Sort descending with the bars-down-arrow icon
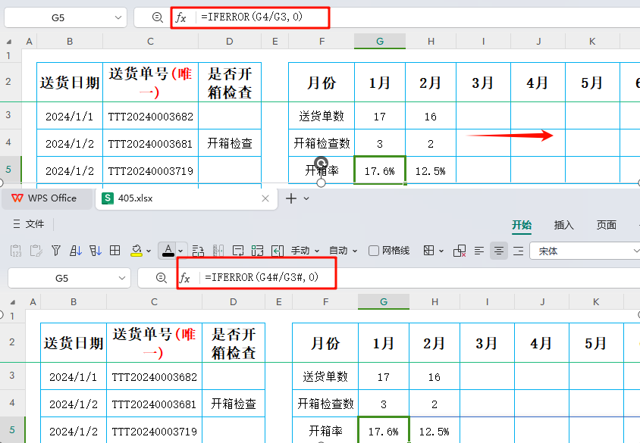This screenshot has width=640, height=443. pos(96,250)
